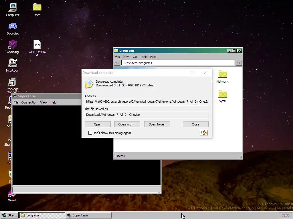This screenshot has height=219, width=293.
Task: Click the SuperTerm window resize grip
Action: [x=159, y=191]
